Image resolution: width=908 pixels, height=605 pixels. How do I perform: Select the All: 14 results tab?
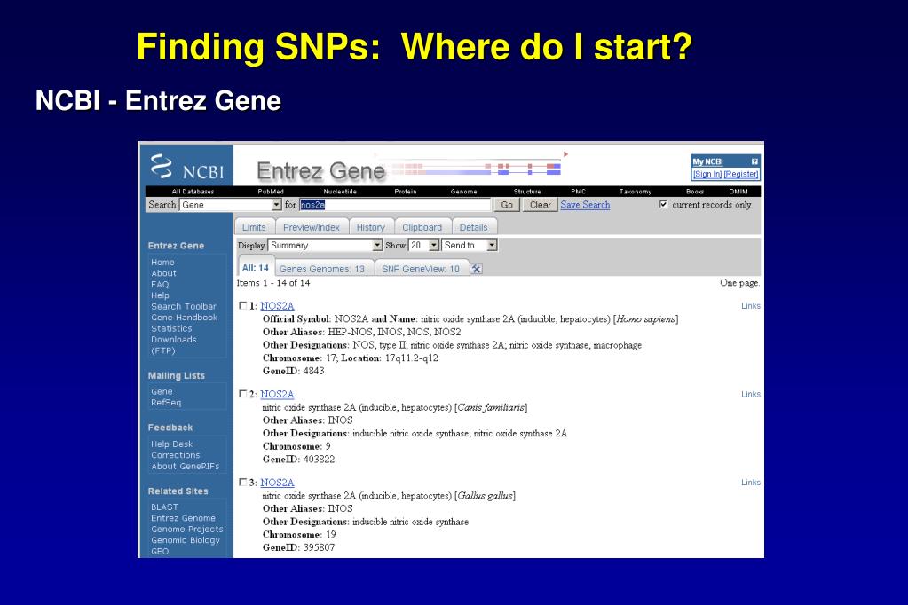pos(256,268)
